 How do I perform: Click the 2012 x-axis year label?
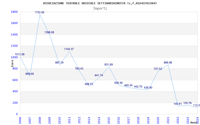[79, 120]
